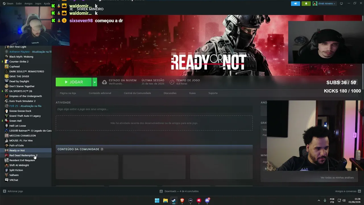
Task: Select Empires of the Undergrowth in library
Action: click(26, 96)
